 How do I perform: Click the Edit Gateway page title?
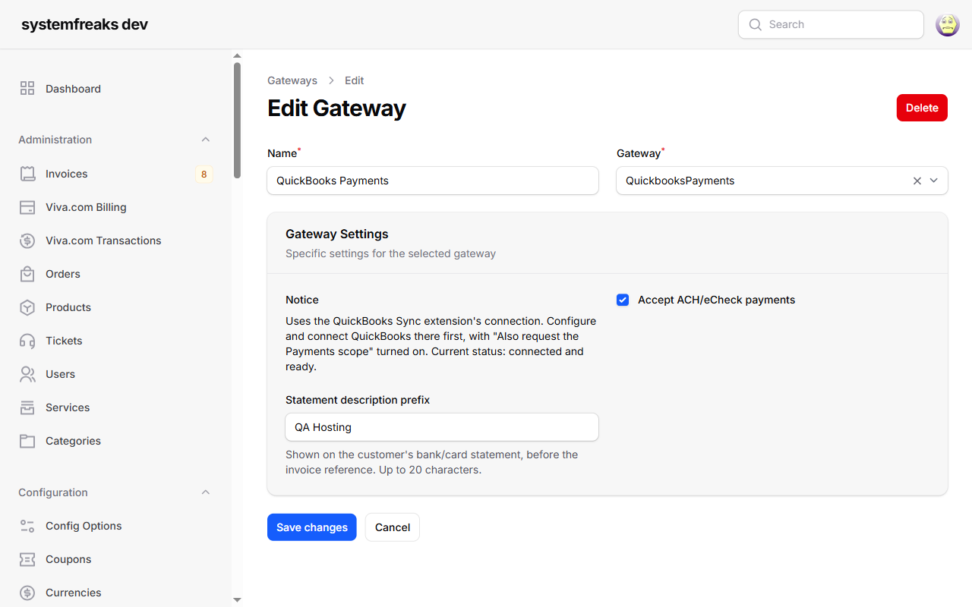(336, 109)
